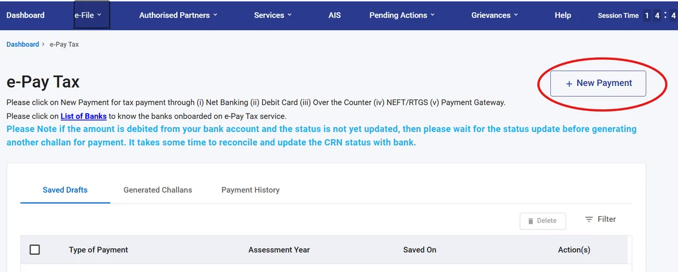Switch to the Generated Challans tab
The image size is (678, 272).
point(158,190)
